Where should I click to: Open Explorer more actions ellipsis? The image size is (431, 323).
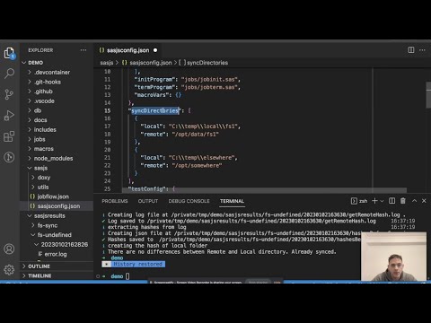pyautogui.click(x=84, y=50)
